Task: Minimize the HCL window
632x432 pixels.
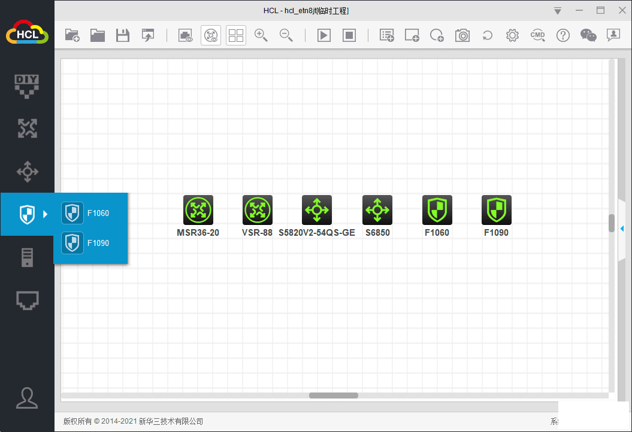Action: pos(579,10)
